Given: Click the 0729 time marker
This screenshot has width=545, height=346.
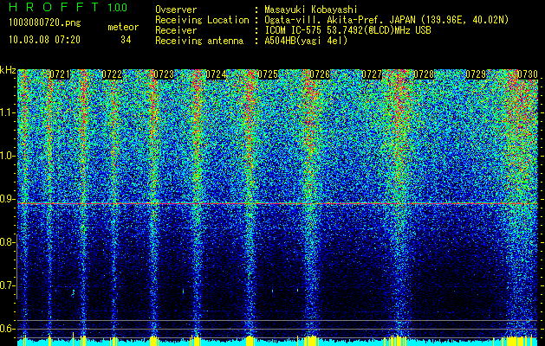Looking at the screenshot, I should pyautogui.click(x=476, y=74).
